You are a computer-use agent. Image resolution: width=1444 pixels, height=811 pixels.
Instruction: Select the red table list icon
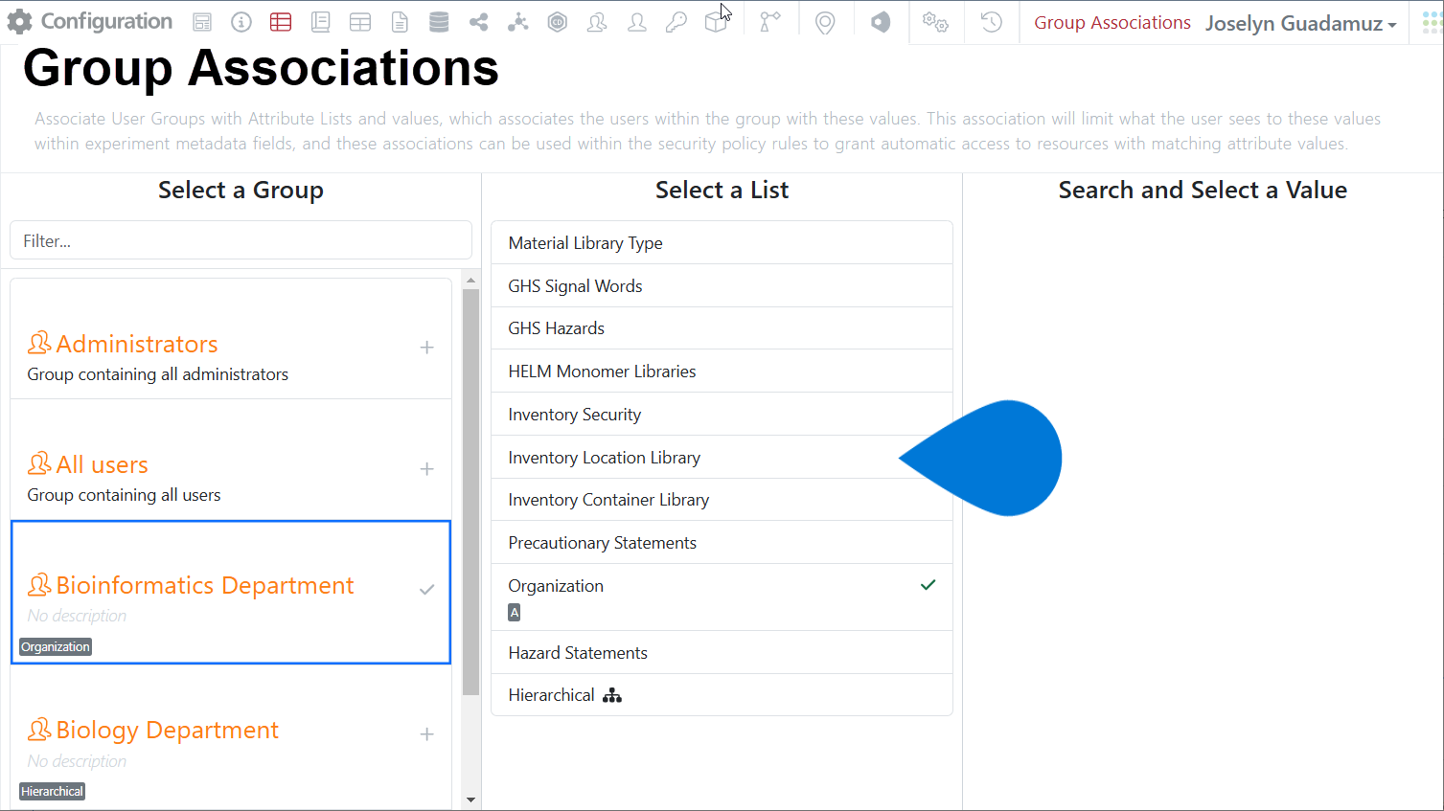coord(281,22)
